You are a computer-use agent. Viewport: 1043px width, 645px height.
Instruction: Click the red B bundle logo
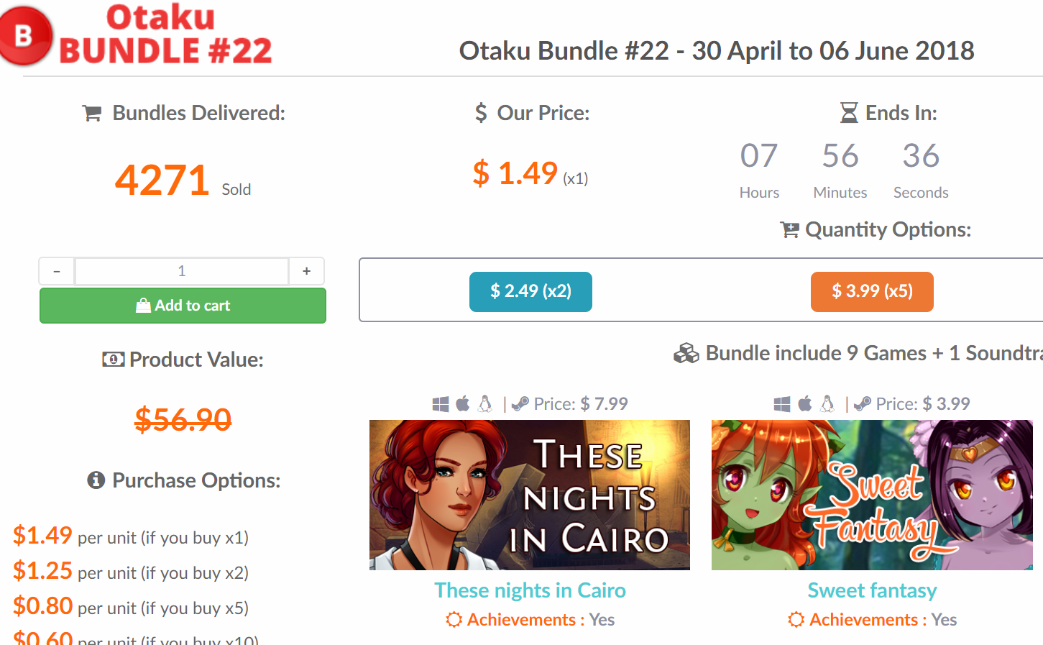point(26,35)
